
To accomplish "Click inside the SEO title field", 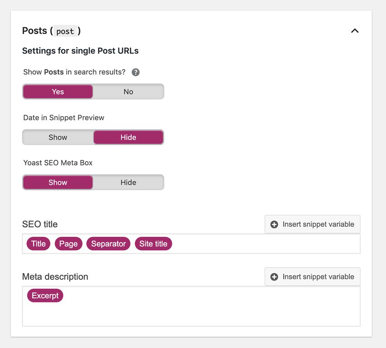I will (x=250, y=244).
